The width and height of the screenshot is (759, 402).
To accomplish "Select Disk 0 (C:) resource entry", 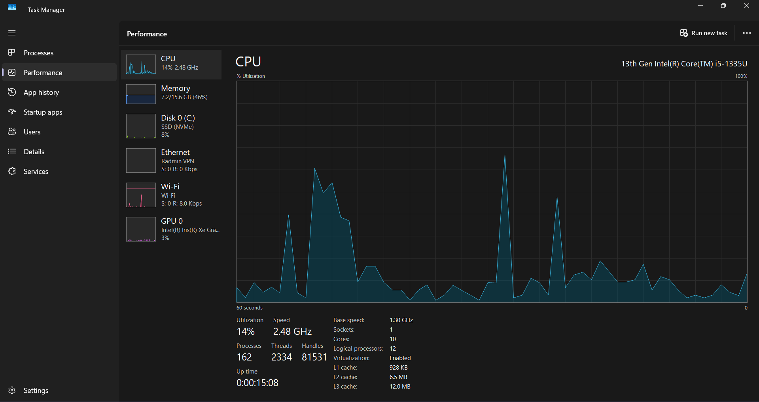I will click(171, 126).
